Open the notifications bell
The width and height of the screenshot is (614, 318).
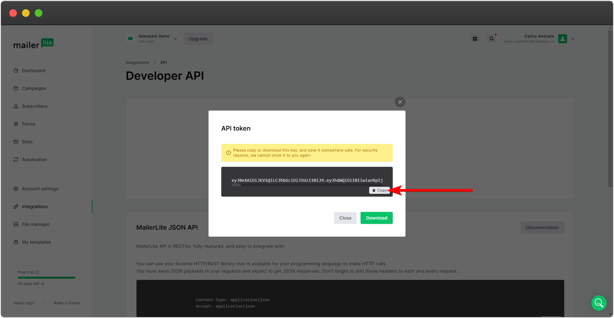click(491, 39)
